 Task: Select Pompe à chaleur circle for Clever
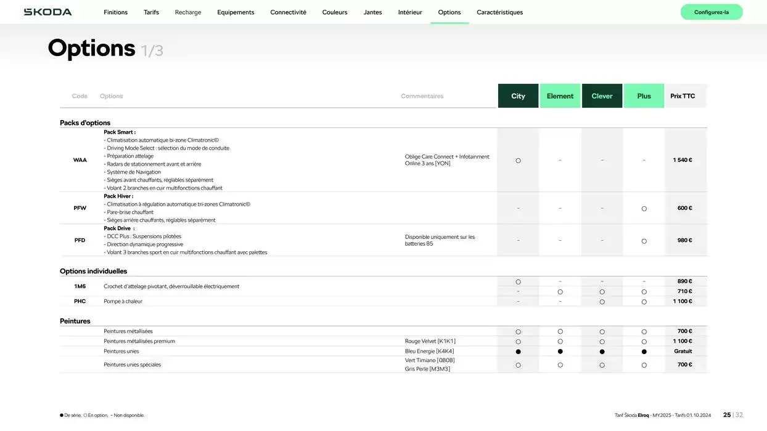602,302
